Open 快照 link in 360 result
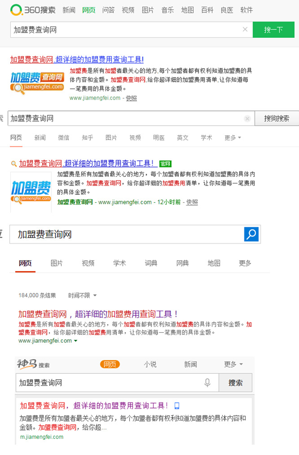Screen dimensions: 299x455 point(131,98)
